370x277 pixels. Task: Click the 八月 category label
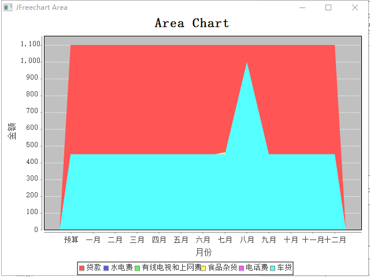pyautogui.click(x=247, y=240)
